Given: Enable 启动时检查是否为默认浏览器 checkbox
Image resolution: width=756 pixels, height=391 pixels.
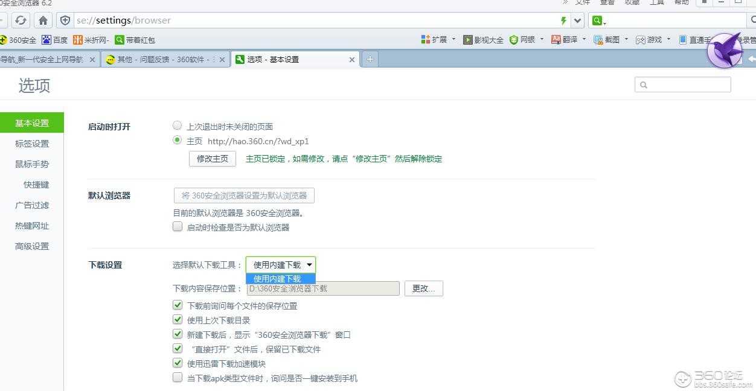Looking at the screenshot, I should (x=178, y=227).
